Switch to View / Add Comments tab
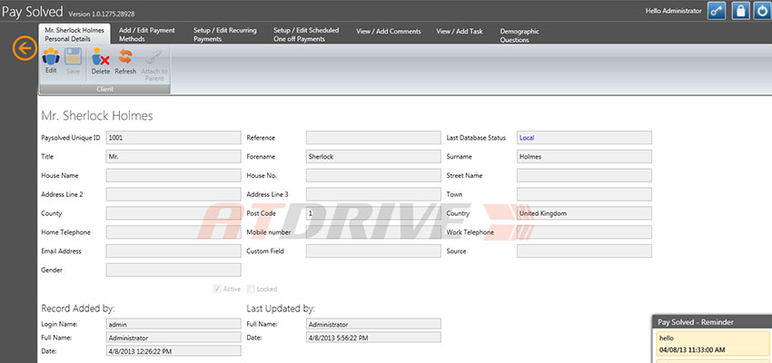Image resolution: width=772 pixels, height=363 pixels. point(389,31)
